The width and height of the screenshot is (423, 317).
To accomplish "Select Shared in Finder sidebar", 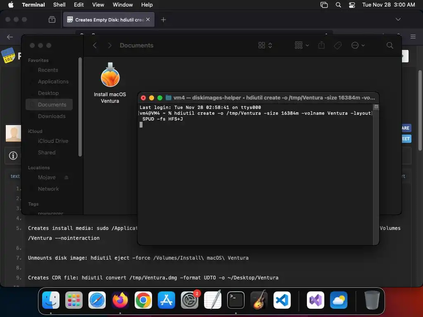I will tap(47, 153).
